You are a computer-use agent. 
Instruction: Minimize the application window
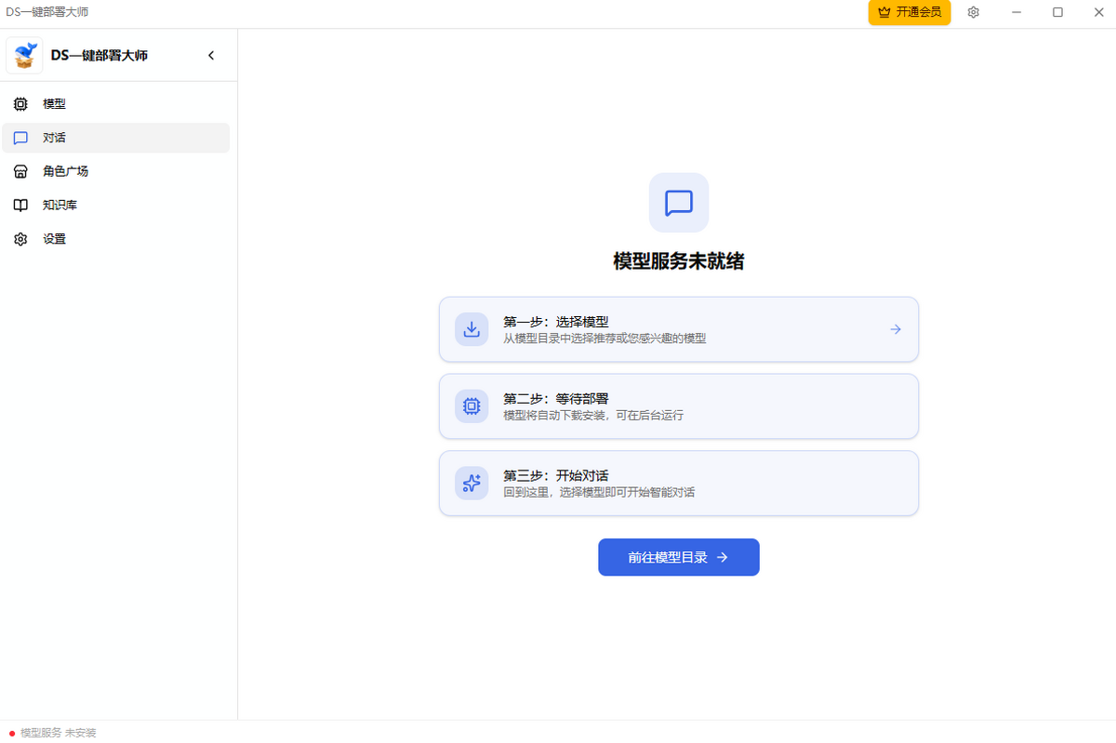click(x=1016, y=12)
